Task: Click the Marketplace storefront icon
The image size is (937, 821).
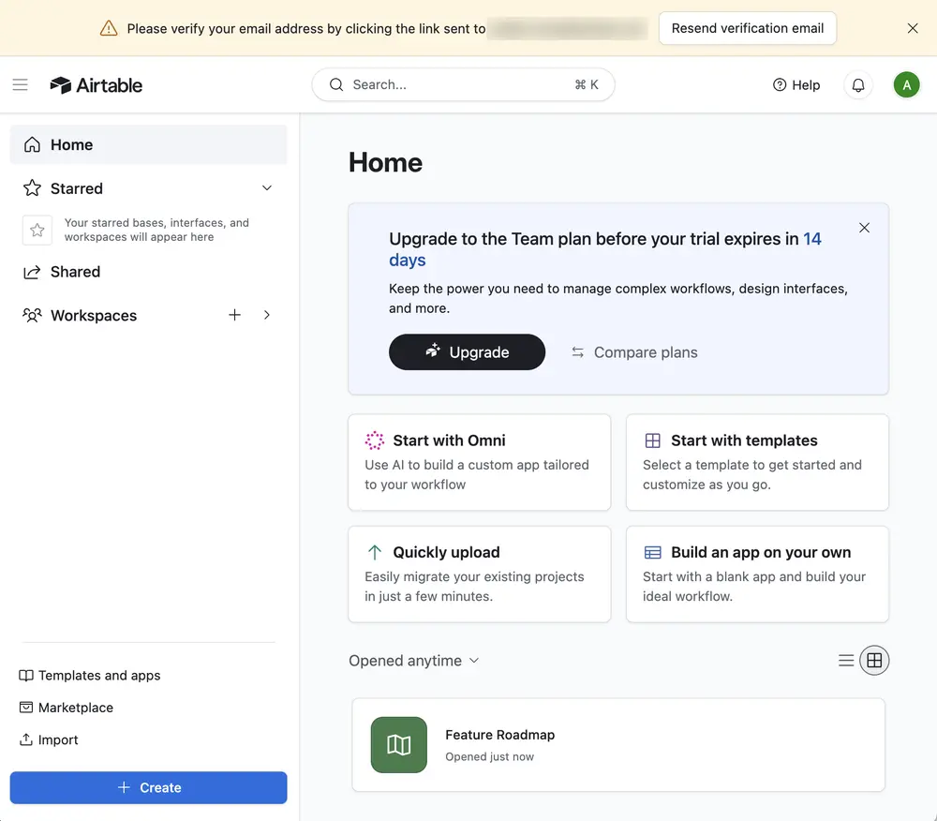Action: coord(25,708)
